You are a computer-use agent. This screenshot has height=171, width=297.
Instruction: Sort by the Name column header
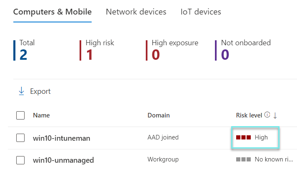tap(41, 115)
